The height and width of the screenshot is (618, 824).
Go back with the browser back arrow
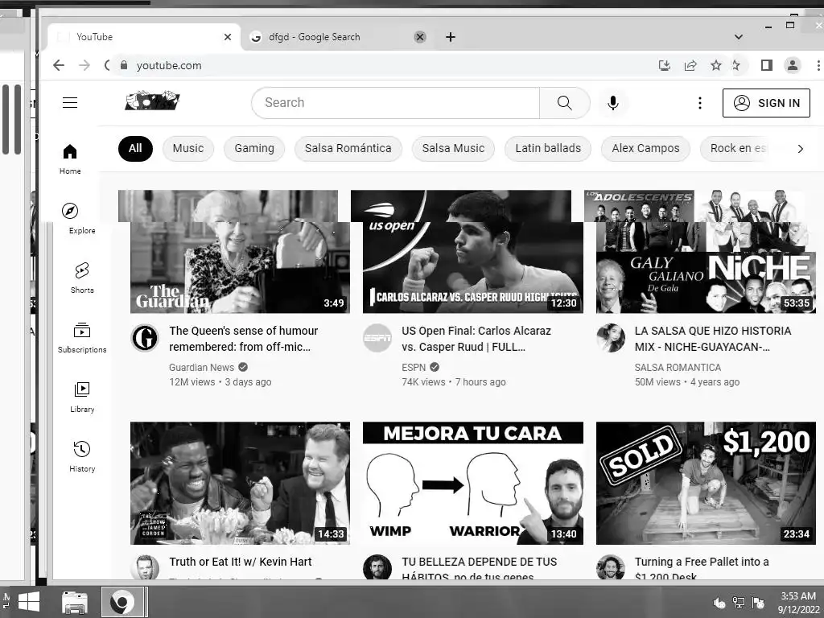(58, 65)
